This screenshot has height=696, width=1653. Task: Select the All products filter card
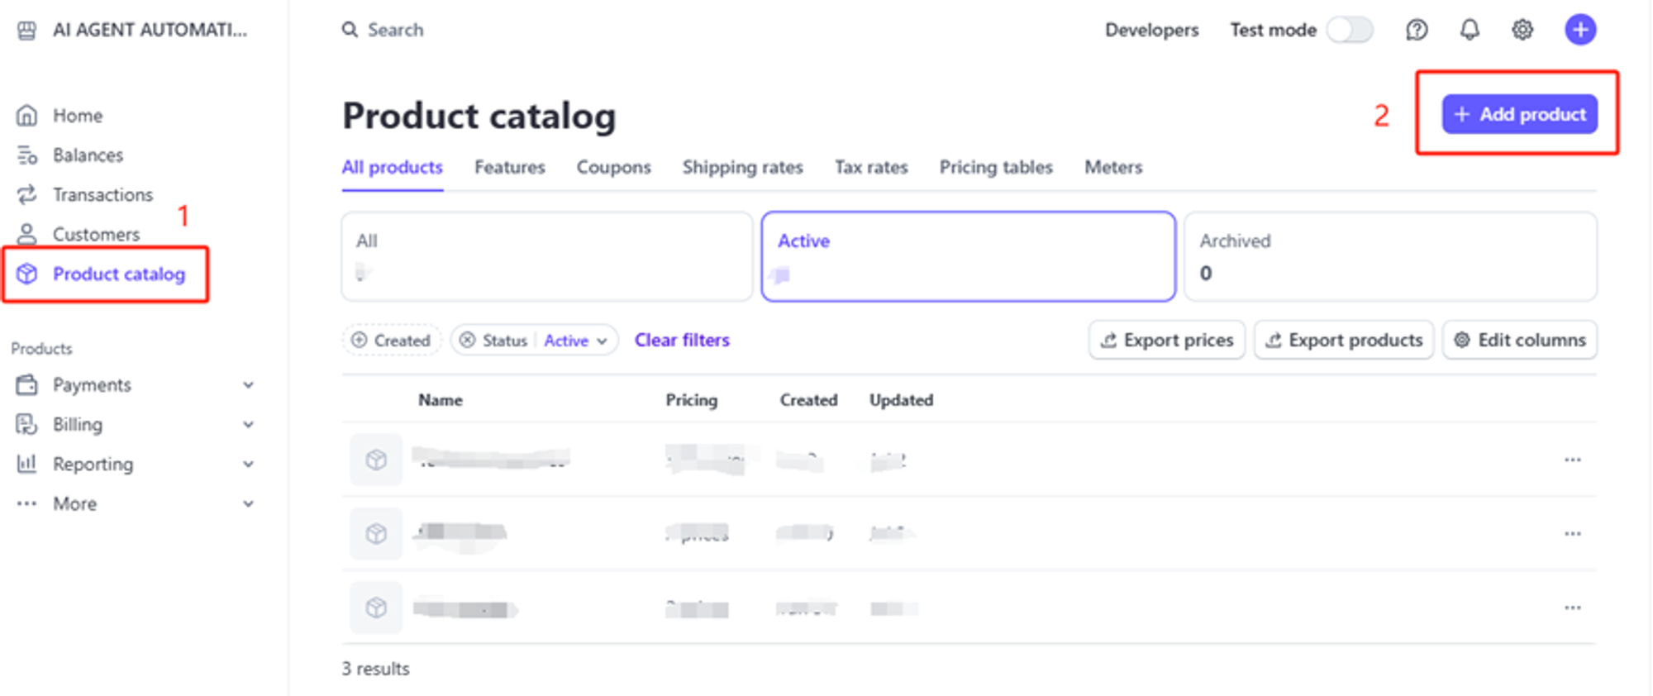546,256
